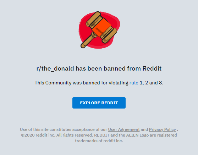Click 'All rights reserved' in the footer
This screenshot has width=198, height=155.
[x=75, y=135]
